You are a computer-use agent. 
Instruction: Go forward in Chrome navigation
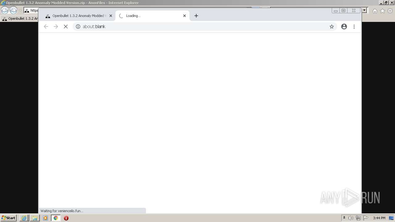click(x=56, y=27)
